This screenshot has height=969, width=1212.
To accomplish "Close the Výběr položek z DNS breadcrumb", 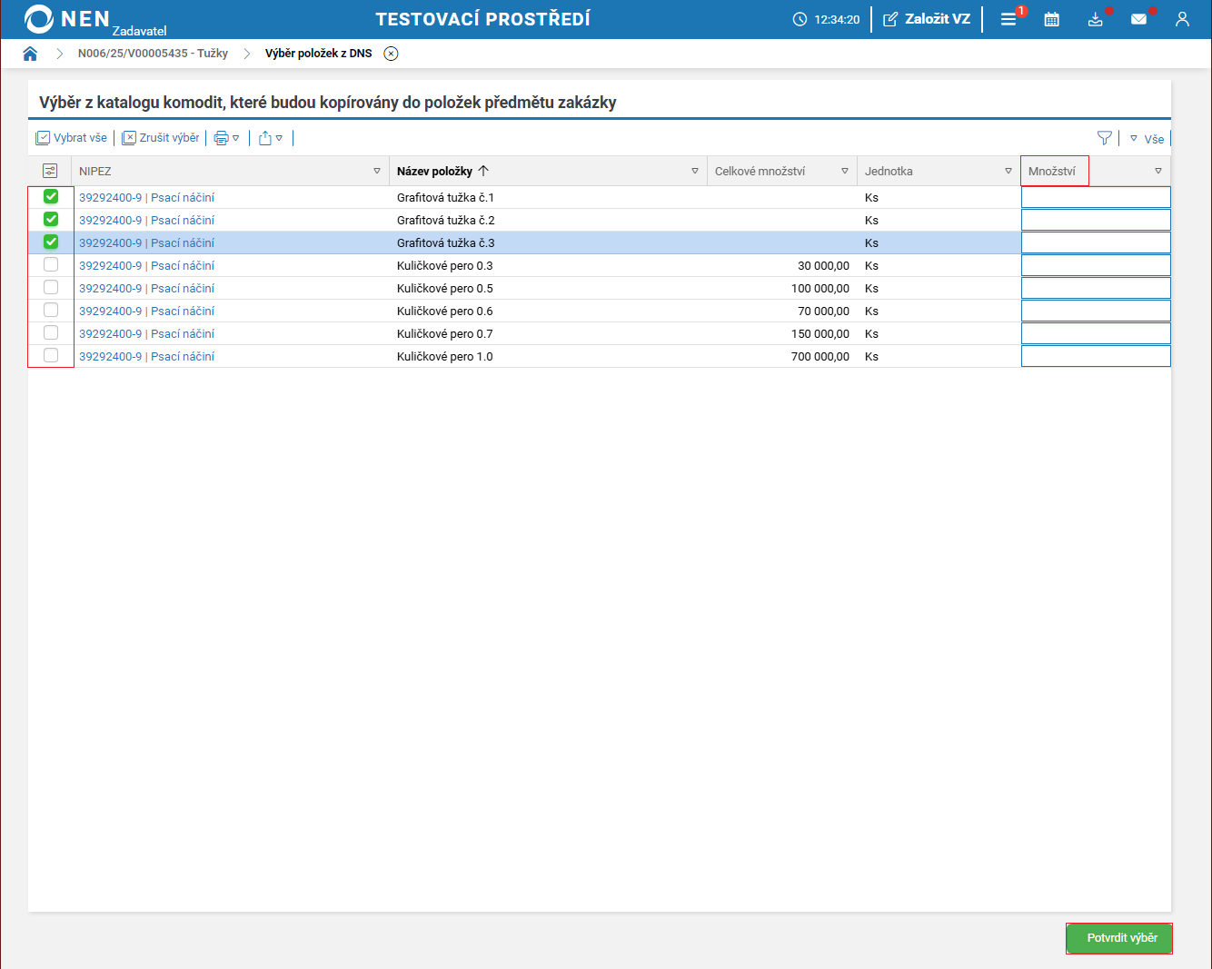I will (x=391, y=54).
